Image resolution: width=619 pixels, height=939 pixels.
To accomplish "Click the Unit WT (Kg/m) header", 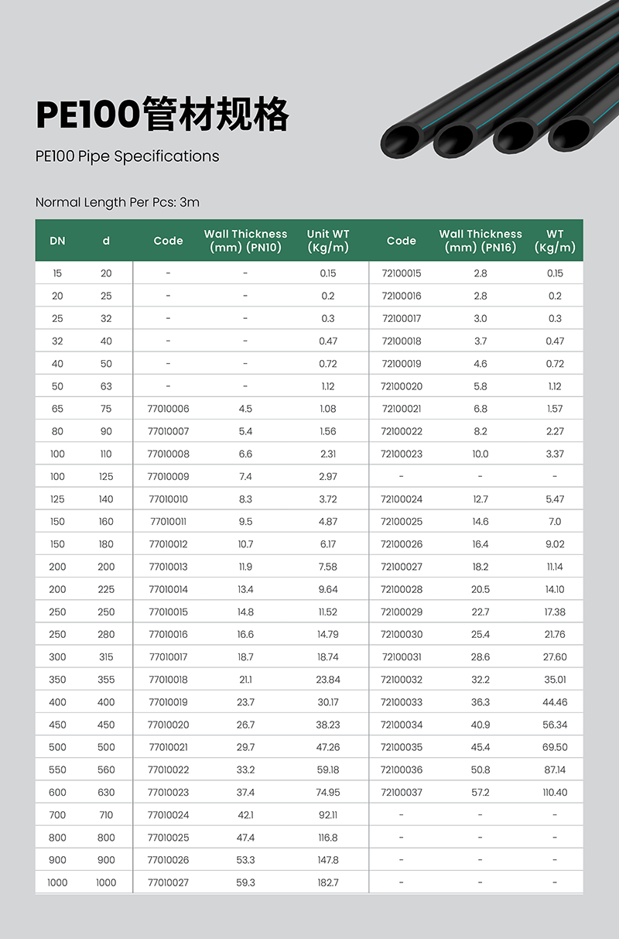I will (328, 241).
